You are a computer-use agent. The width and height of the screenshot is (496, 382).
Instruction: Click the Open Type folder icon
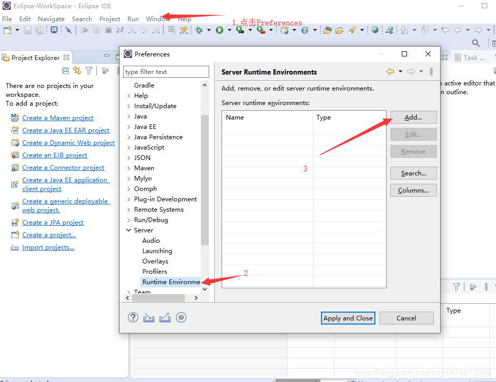(328, 30)
